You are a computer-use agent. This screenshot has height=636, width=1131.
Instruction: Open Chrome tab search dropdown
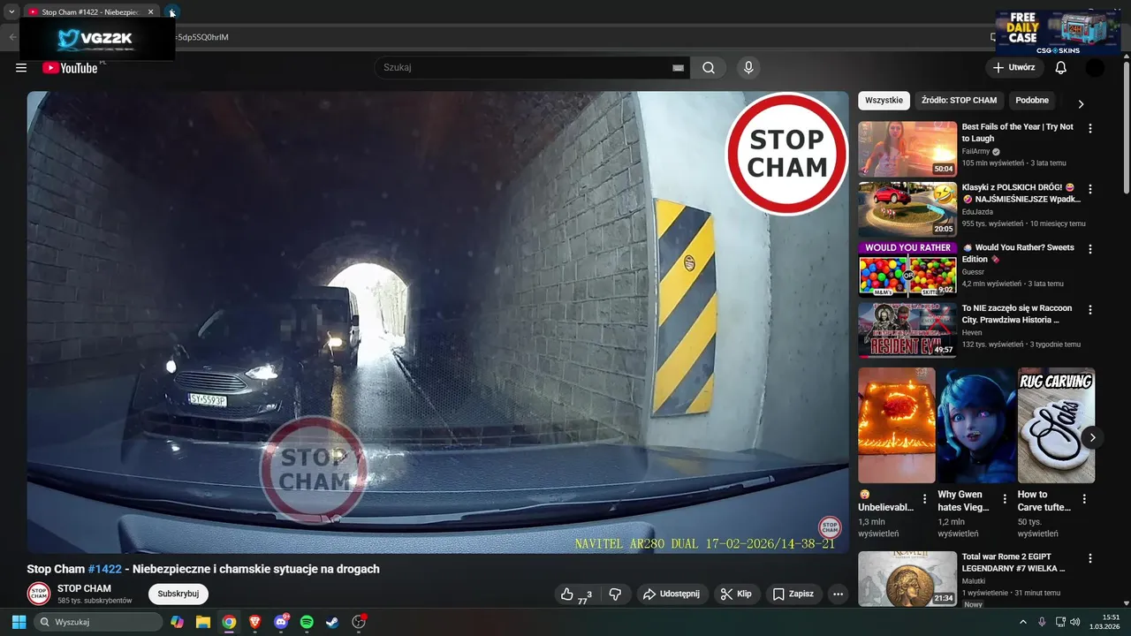click(11, 11)
